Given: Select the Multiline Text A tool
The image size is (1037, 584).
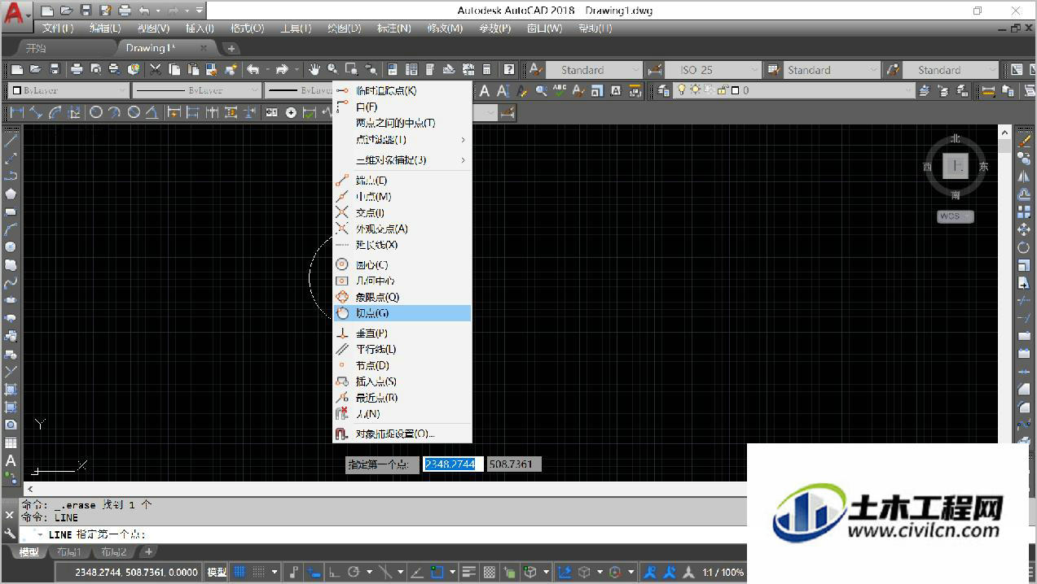Looking at the screenshot, I should tap(11, 460).
